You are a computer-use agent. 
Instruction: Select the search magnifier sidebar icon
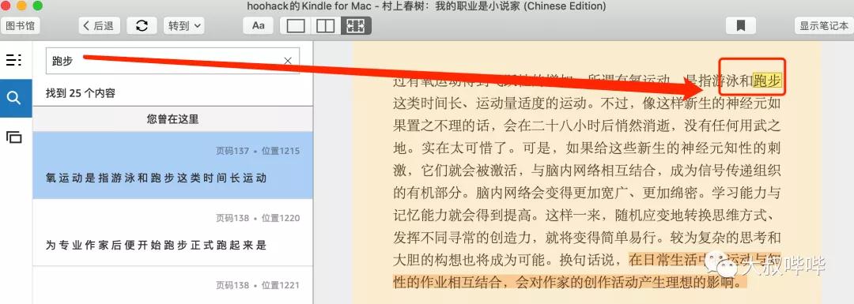click(15, 98)
